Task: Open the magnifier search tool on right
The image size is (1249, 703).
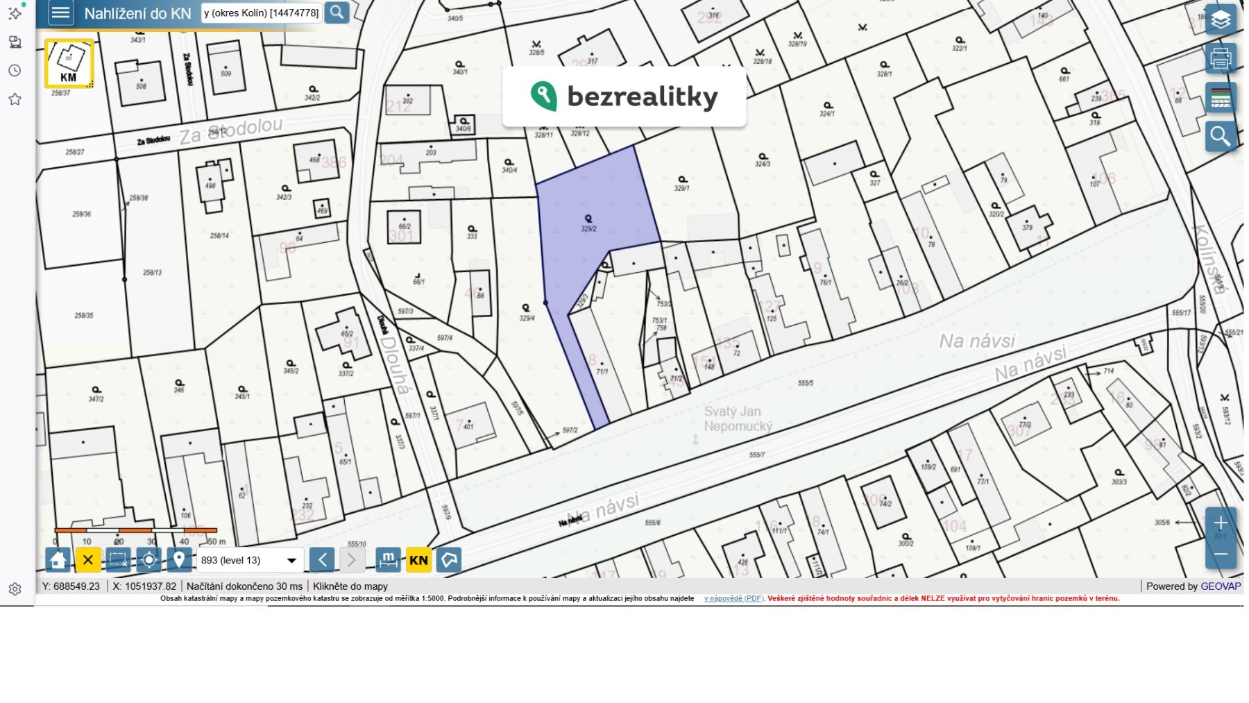Action: tap(1220, 137)
